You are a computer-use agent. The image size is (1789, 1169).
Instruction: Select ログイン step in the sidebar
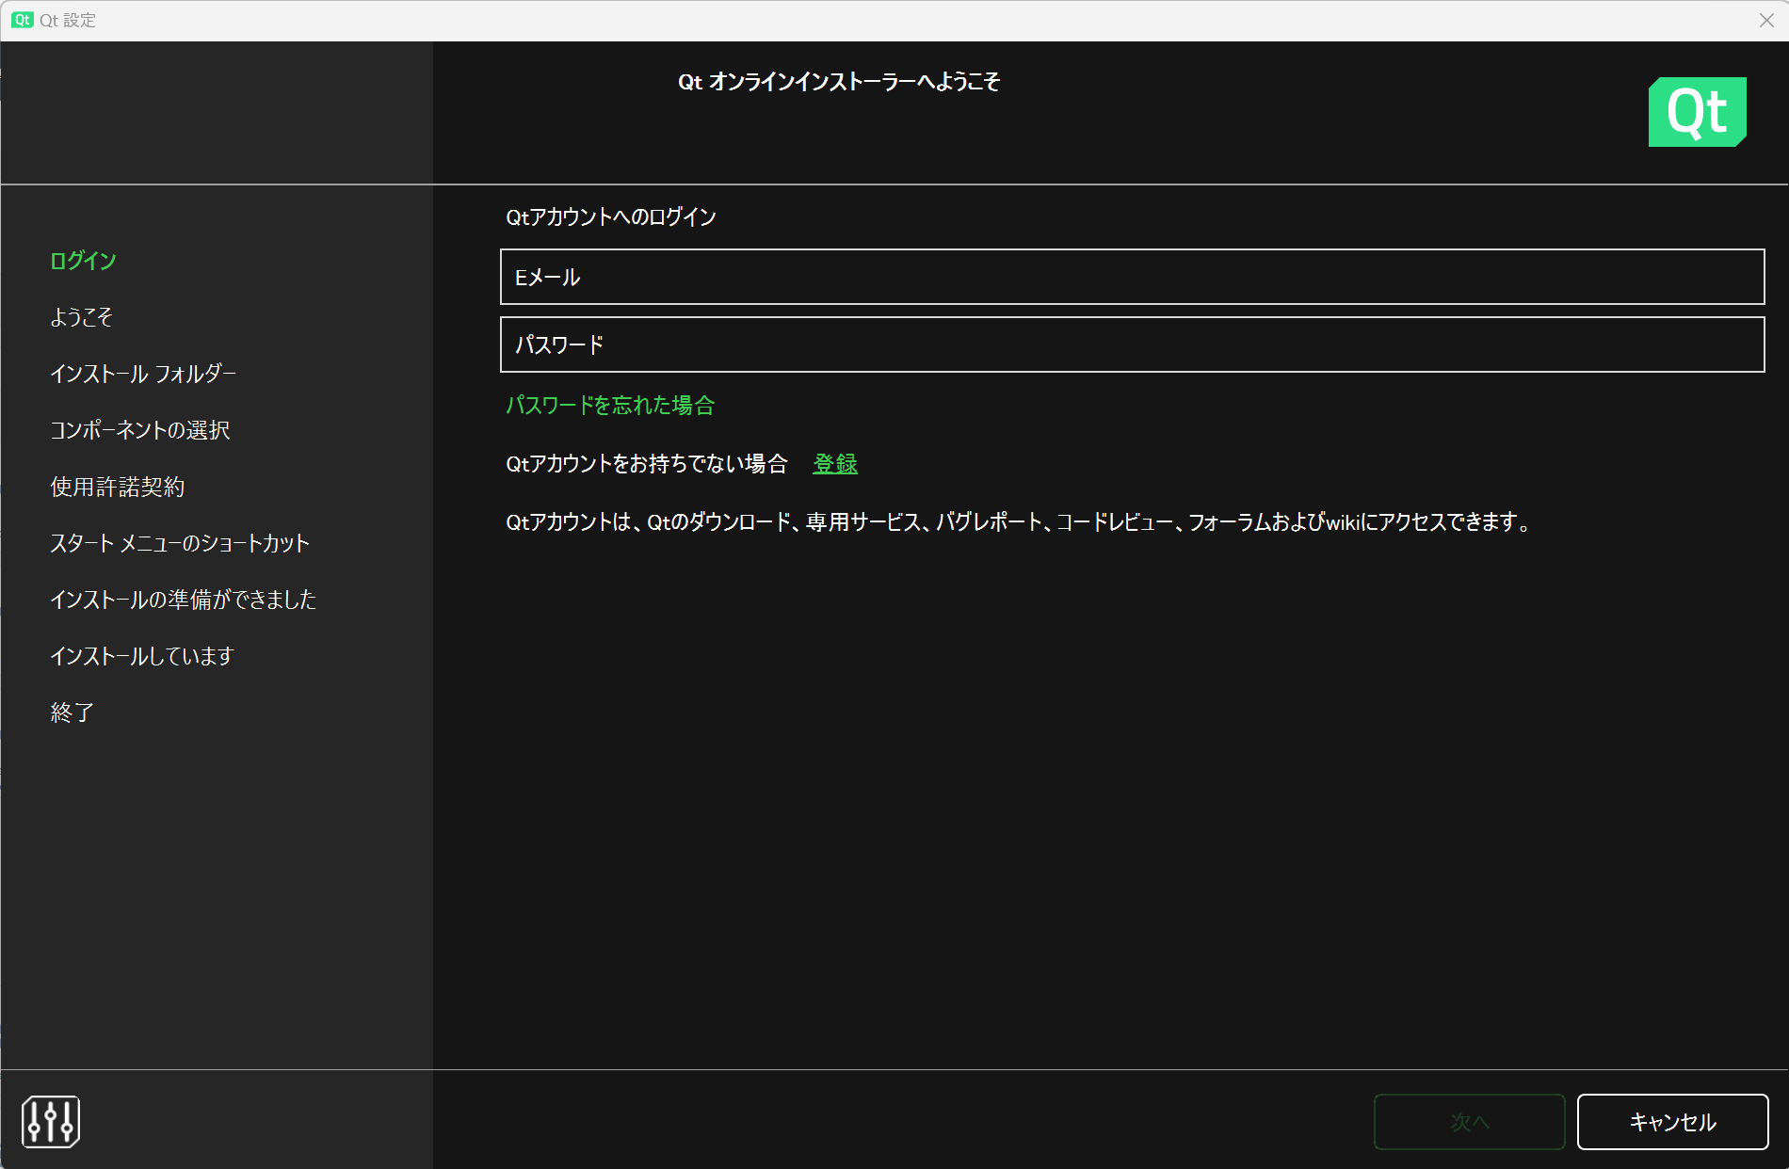tap(83, 261)
